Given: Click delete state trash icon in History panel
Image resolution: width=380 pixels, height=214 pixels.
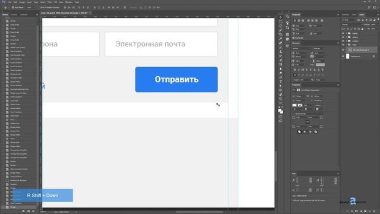Looking at the screenshot, I should (33, 211).
